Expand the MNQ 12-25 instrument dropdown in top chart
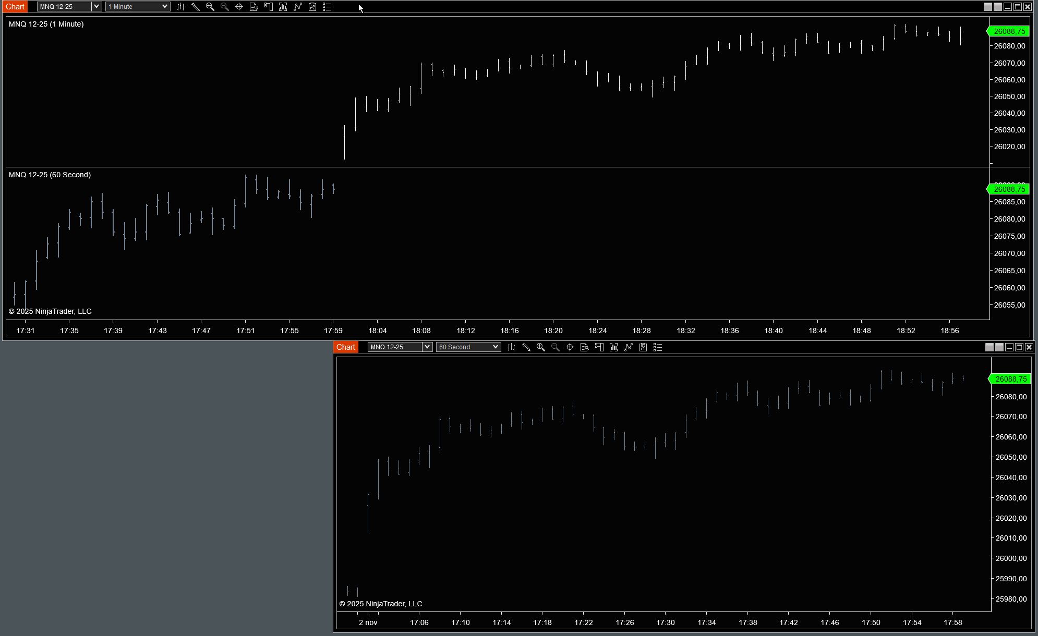The width and height of the screenshot is (1038, 636). (96, 7)
